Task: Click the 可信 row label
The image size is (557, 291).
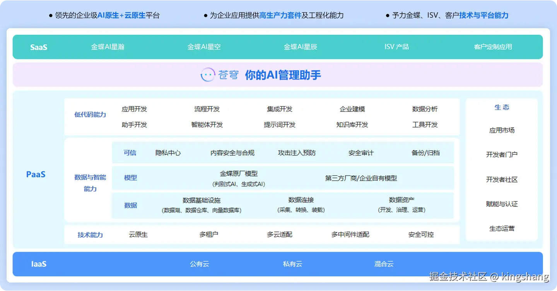Action: 130,153
